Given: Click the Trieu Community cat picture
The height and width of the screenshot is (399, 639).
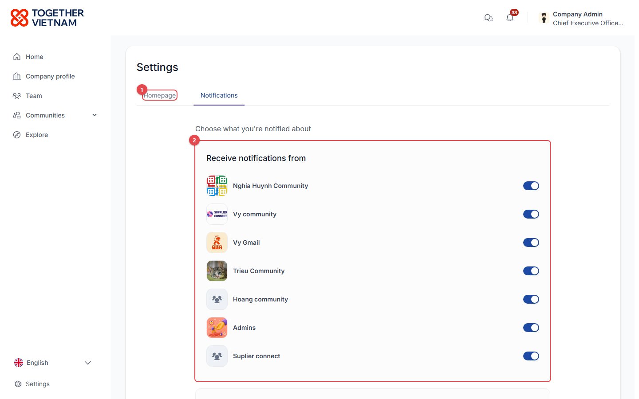Looking at the screenshot, I should (217, 271).
